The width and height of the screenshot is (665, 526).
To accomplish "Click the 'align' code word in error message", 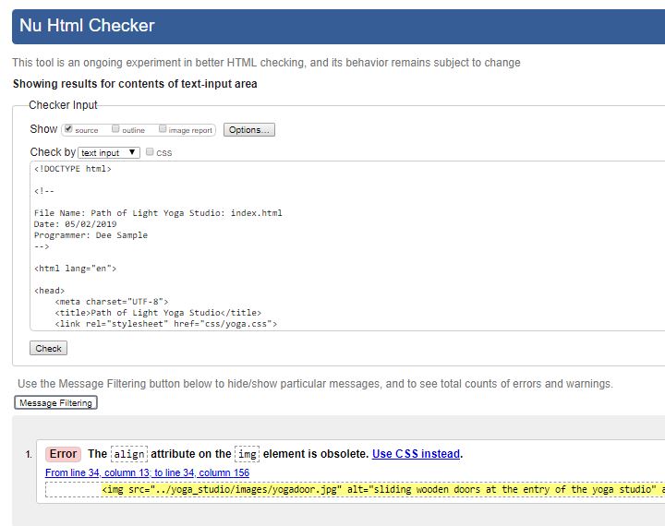I will click(x=129, y=454).
